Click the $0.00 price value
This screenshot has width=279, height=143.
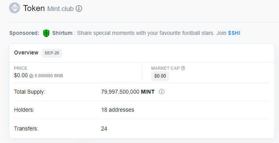click(x=21, y=75)
